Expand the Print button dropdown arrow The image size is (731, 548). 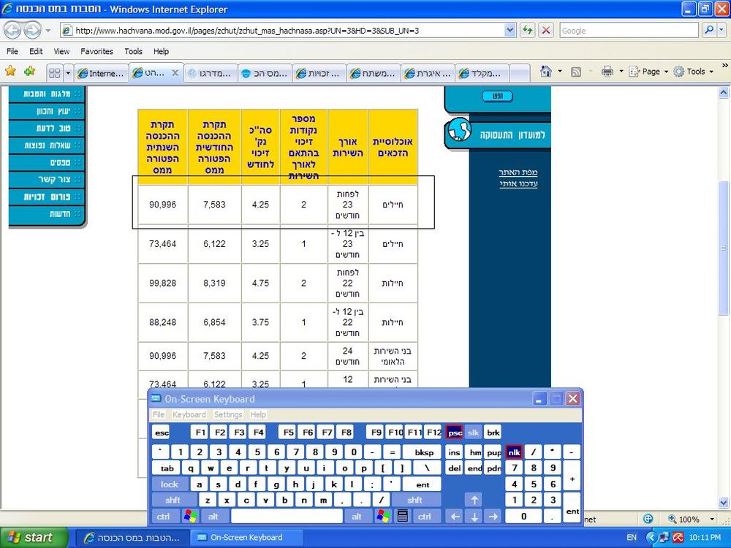tap(621, 72)
